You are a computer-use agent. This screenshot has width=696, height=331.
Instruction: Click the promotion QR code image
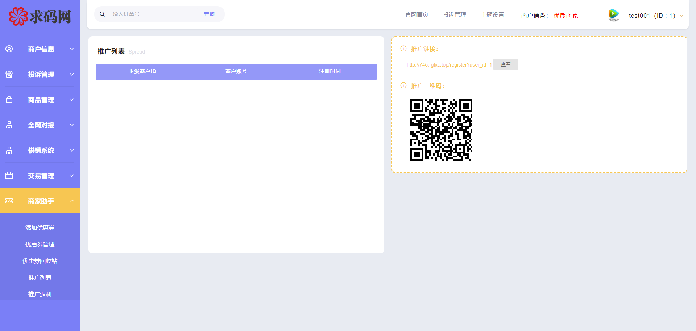click(x=441, y=130)
